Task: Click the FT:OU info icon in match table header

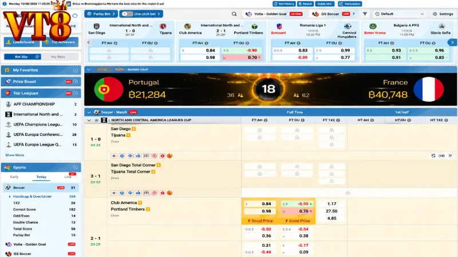Action: [x=303, y=120]
